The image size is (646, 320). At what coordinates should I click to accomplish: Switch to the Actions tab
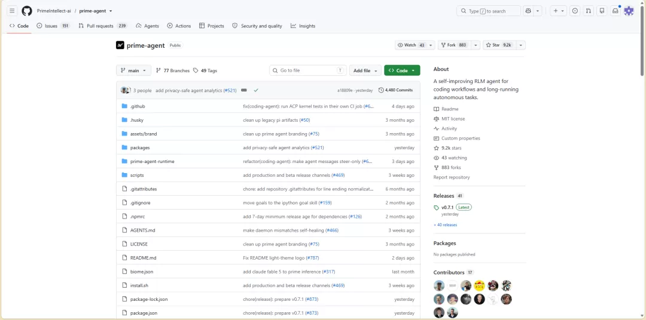tap(179, 26)
